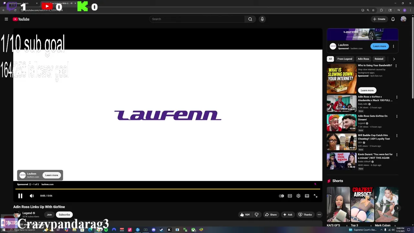Open the Ask AI button
This screenshot has width=414, height=233.
pyautogui.click(x=288, y=215)
